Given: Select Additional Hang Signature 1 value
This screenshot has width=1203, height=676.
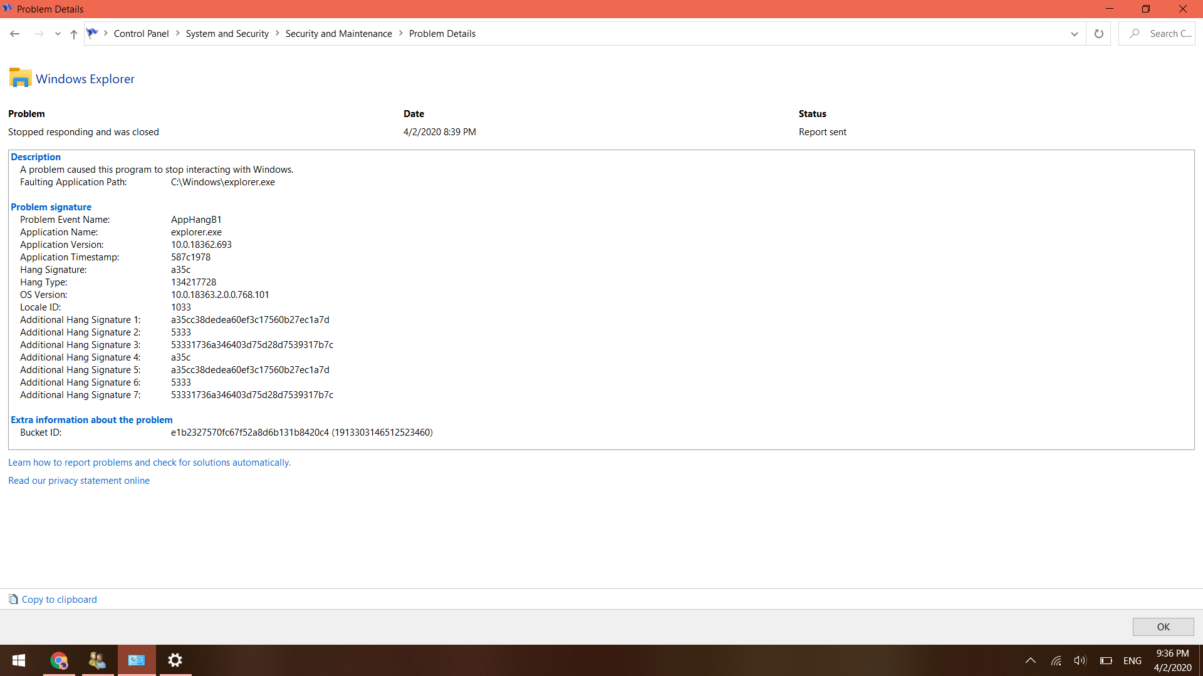Looking at the screenshot, I should coord(251,320).
